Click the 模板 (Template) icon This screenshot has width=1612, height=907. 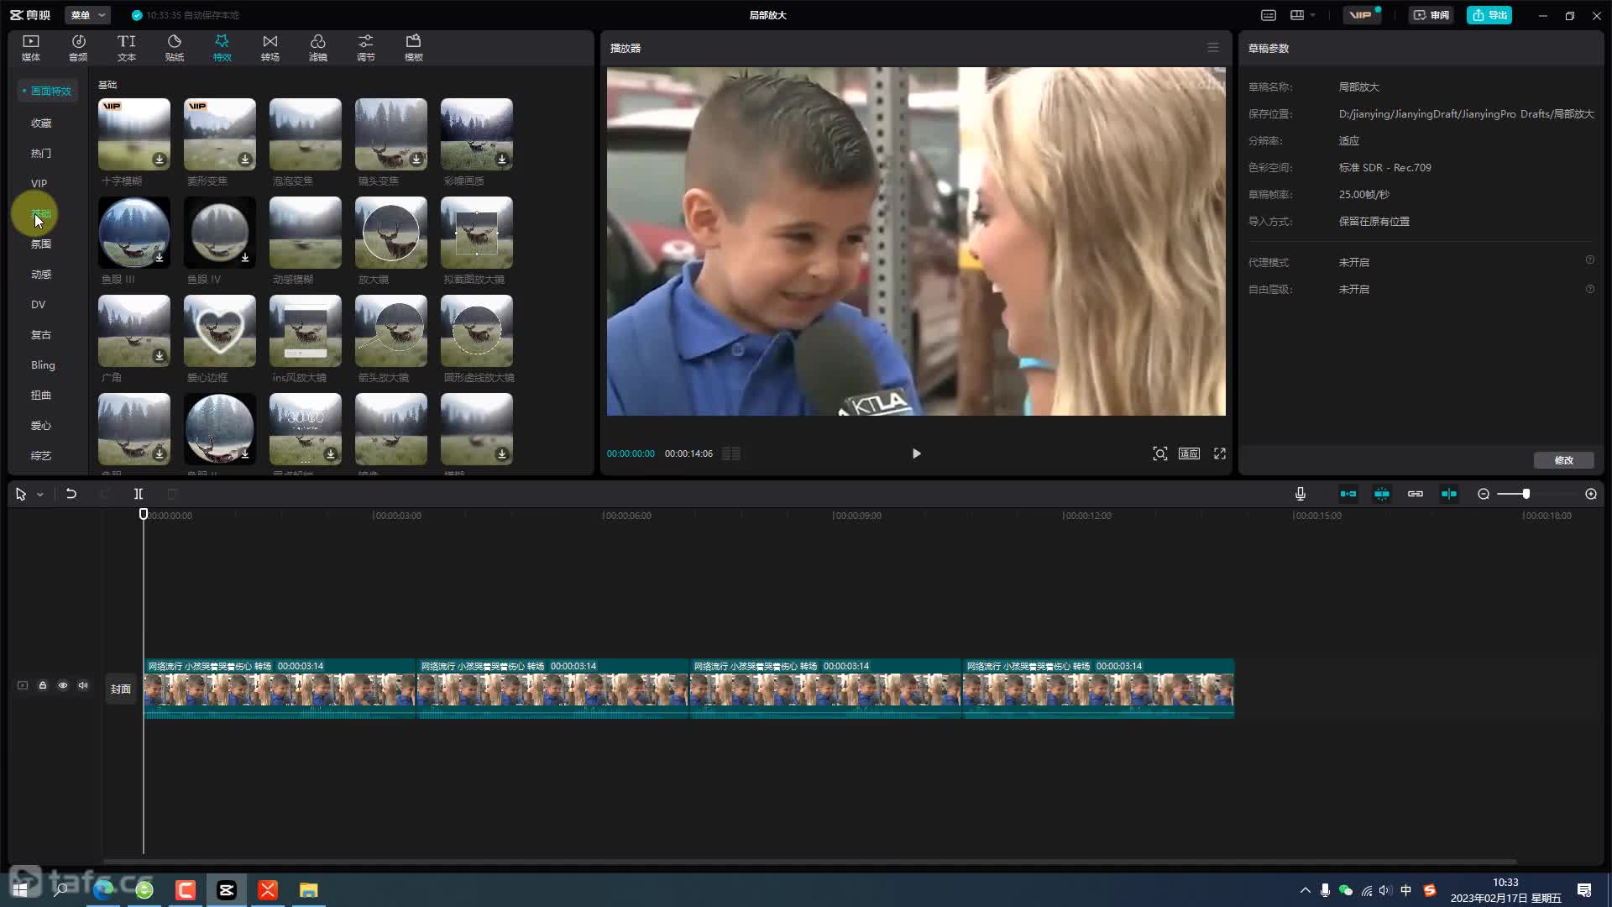(x=414, y=41)
